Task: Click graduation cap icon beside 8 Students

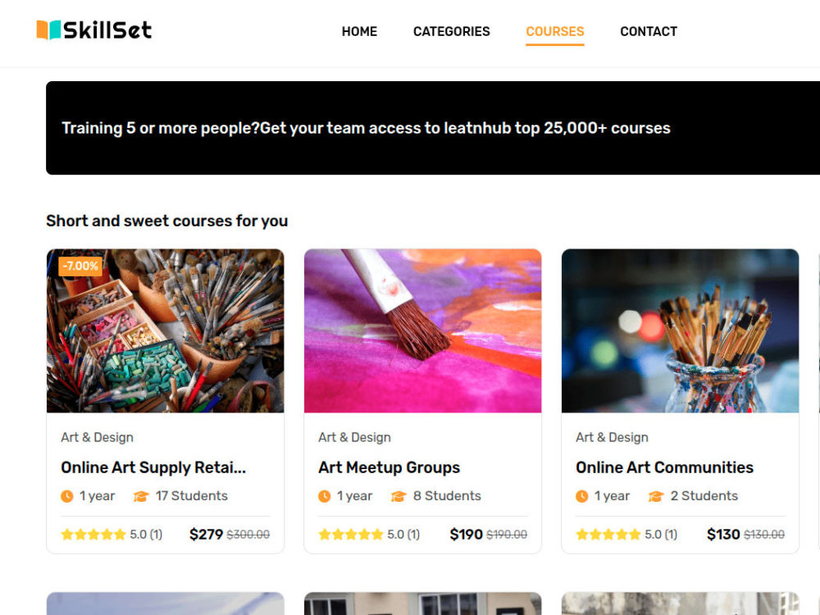Action: pos(399,496)
